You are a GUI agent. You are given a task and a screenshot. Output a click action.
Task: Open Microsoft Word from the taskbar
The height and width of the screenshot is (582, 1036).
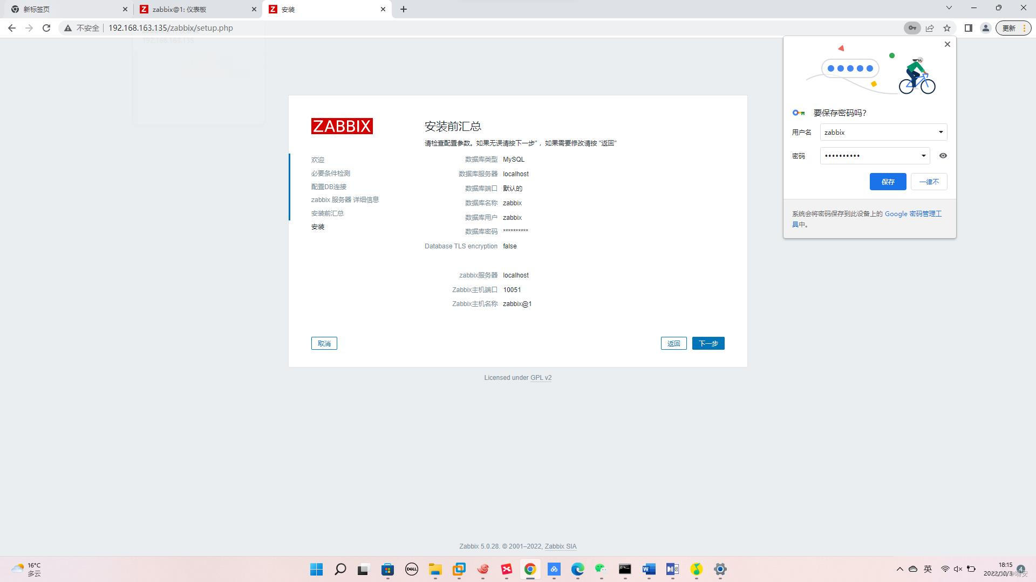click(649, 569)
